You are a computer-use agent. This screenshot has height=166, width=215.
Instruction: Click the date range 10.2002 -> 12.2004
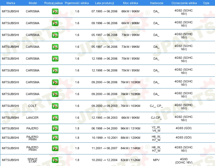click(x=104, y=160)
